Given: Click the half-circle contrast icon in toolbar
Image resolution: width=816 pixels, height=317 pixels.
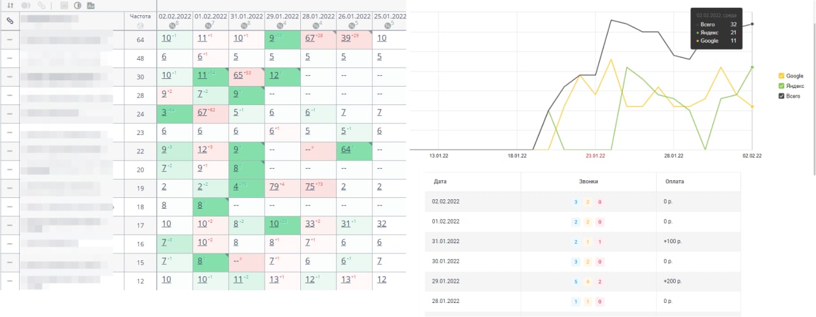Looking at the screenshot, I should 78,6.
